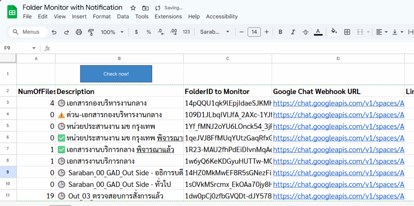
Task: Open the font family dropdown Sarab...
Action: click(x=215, y=32)
